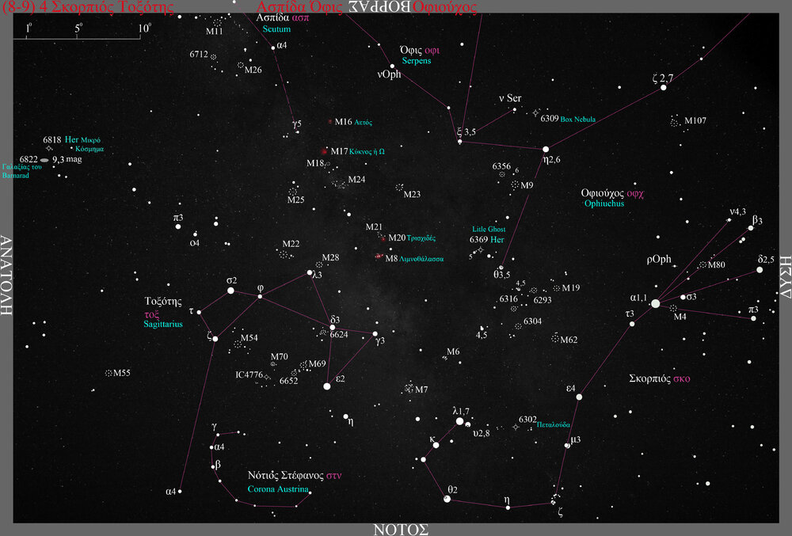
Task: Click the red M8 Lagoon nebula symbol
Action: click(379, 257)
